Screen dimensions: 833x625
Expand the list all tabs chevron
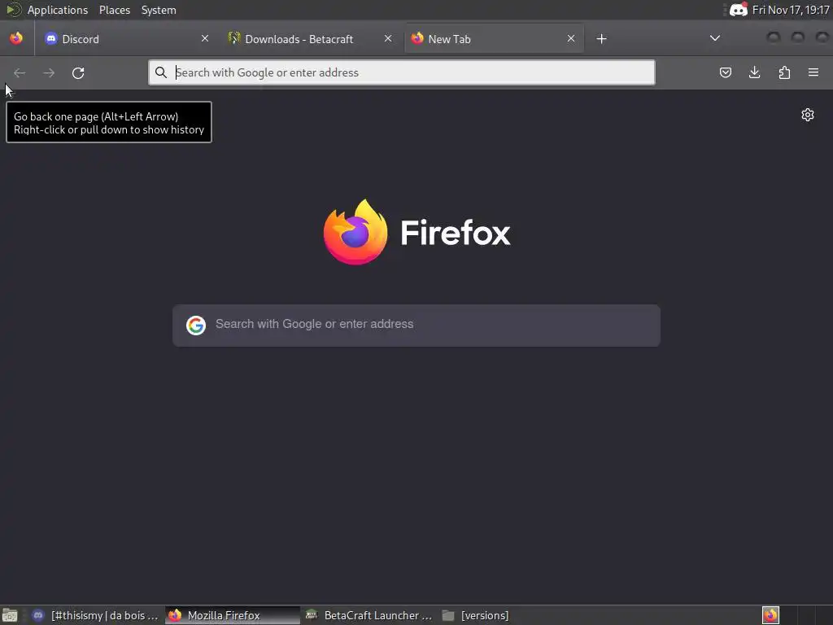[x=715, y=38]
